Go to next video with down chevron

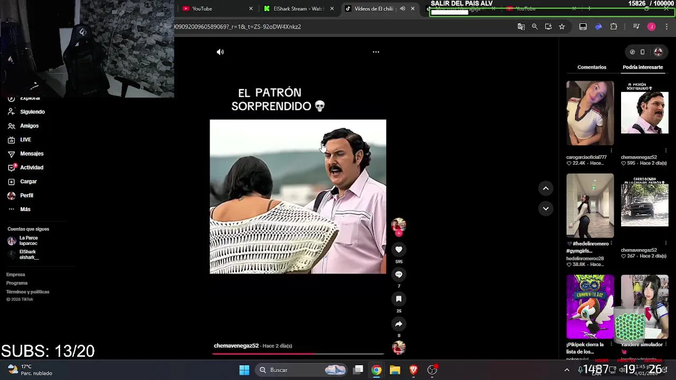[546, 208]
